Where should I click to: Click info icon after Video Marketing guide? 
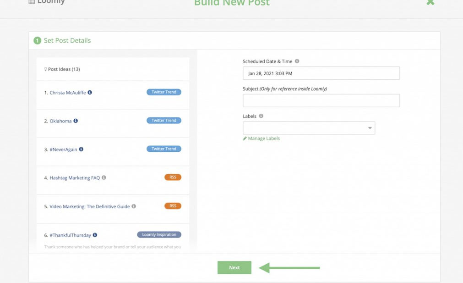(134, 206)
